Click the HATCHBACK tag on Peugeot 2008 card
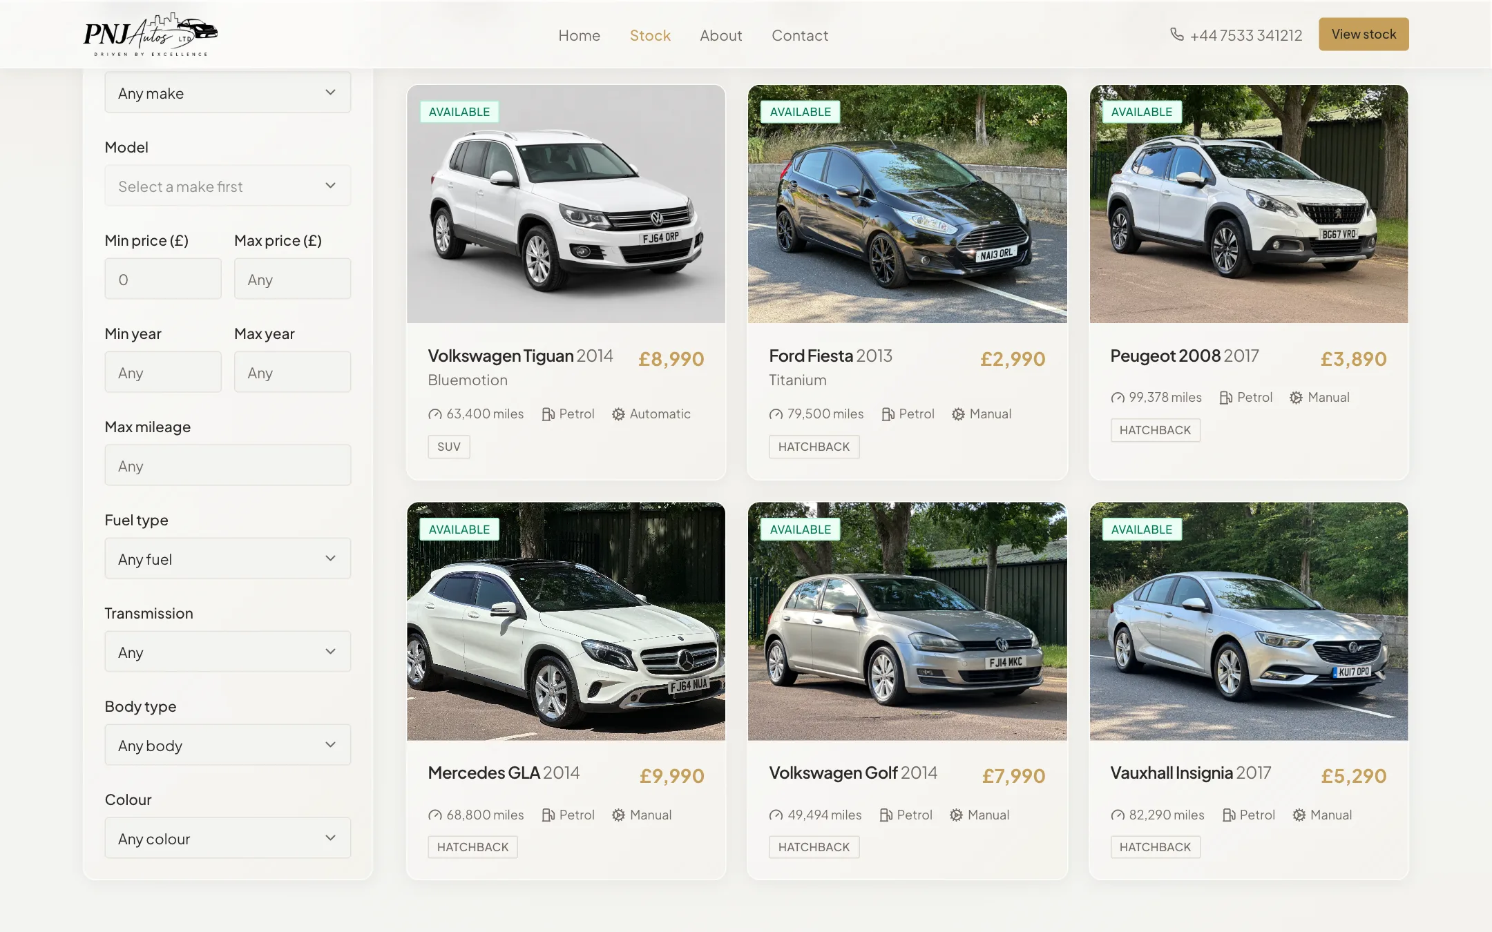This screenshot has width=1492, height=932. tap(1155, 430)
